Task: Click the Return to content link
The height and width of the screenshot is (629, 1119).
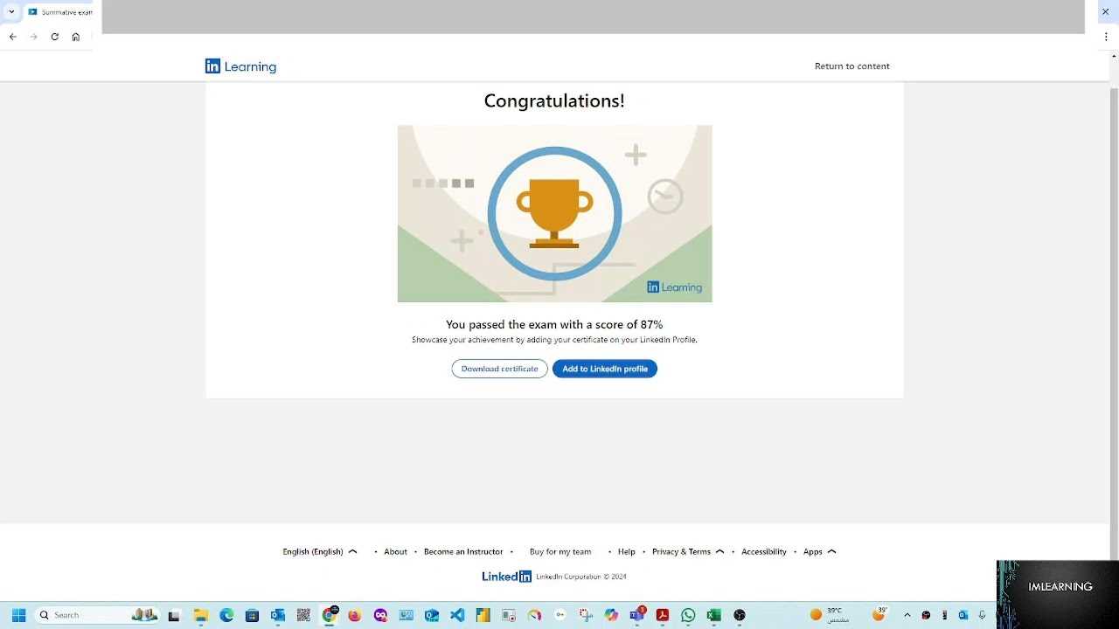Action: click(x=851, y=66)
